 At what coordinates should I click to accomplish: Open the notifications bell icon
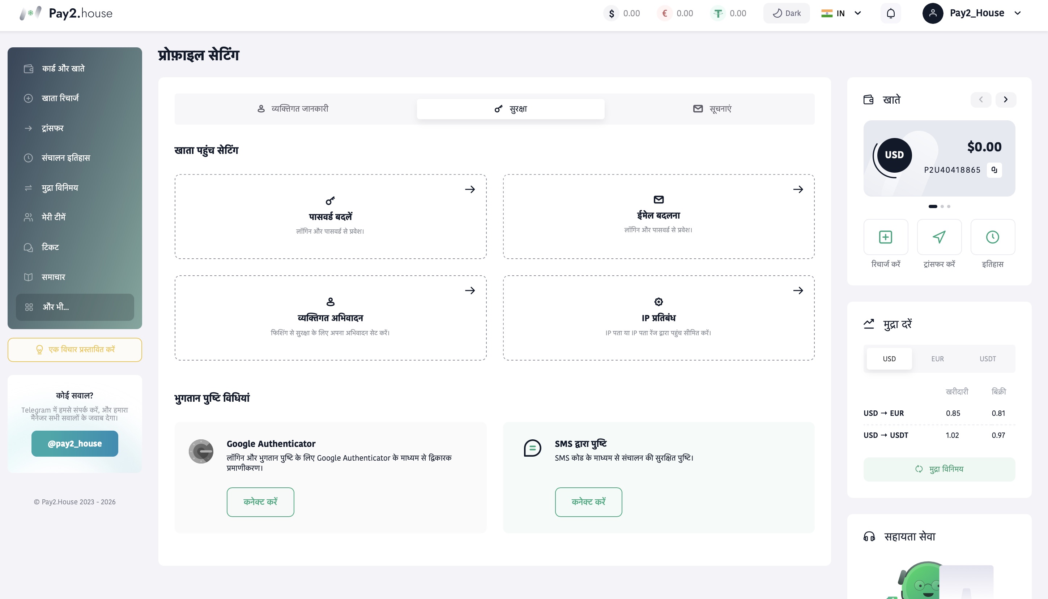click(891, 13)
